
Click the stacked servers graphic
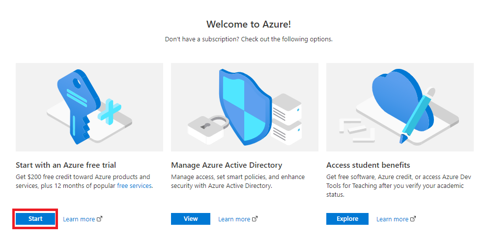point(286,119)
